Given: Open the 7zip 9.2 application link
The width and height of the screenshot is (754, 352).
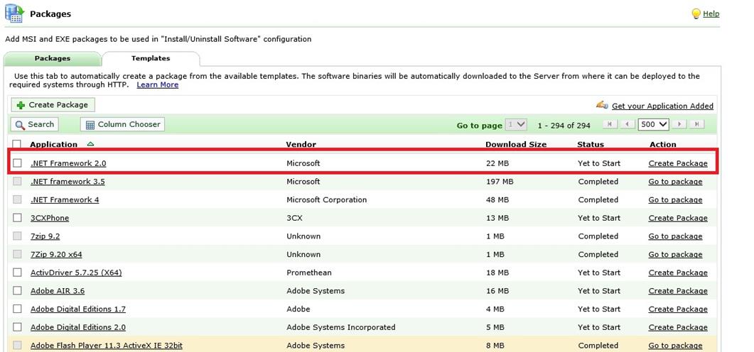Looking at the screenshot, I should (45, 236).
